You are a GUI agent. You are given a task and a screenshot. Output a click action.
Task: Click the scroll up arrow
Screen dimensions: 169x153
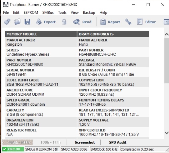(x=167, y=34)
